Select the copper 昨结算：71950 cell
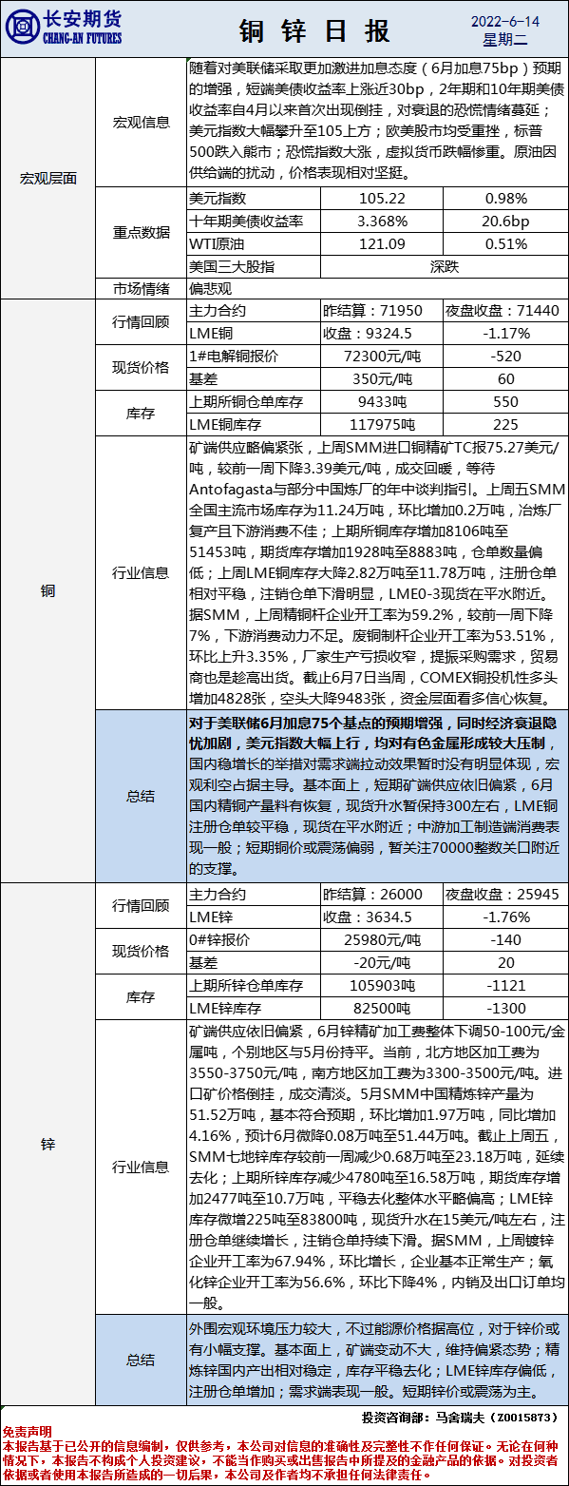 (x=381, y=311)
